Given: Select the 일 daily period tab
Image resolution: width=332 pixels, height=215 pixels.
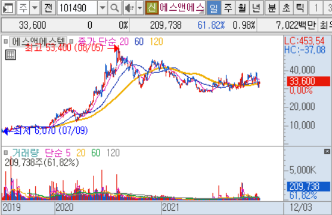Looking at the screenshot, I should [x=213, y=8].
